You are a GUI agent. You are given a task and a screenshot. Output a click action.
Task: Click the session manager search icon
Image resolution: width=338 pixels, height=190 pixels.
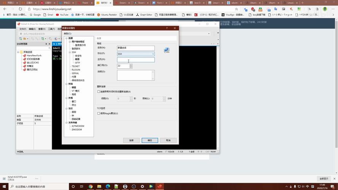[49, 48]
